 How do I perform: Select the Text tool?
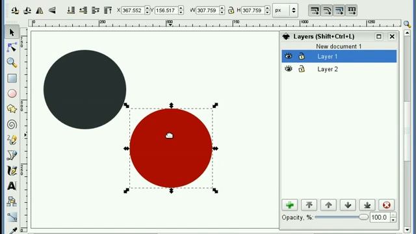tap(12, 186)
